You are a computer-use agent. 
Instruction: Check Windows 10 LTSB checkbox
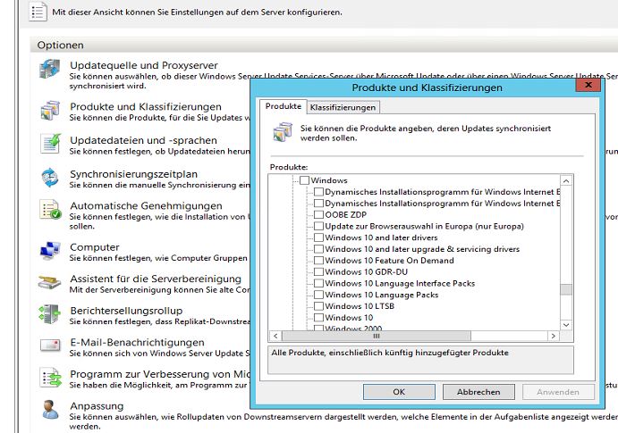click(319, 306)
